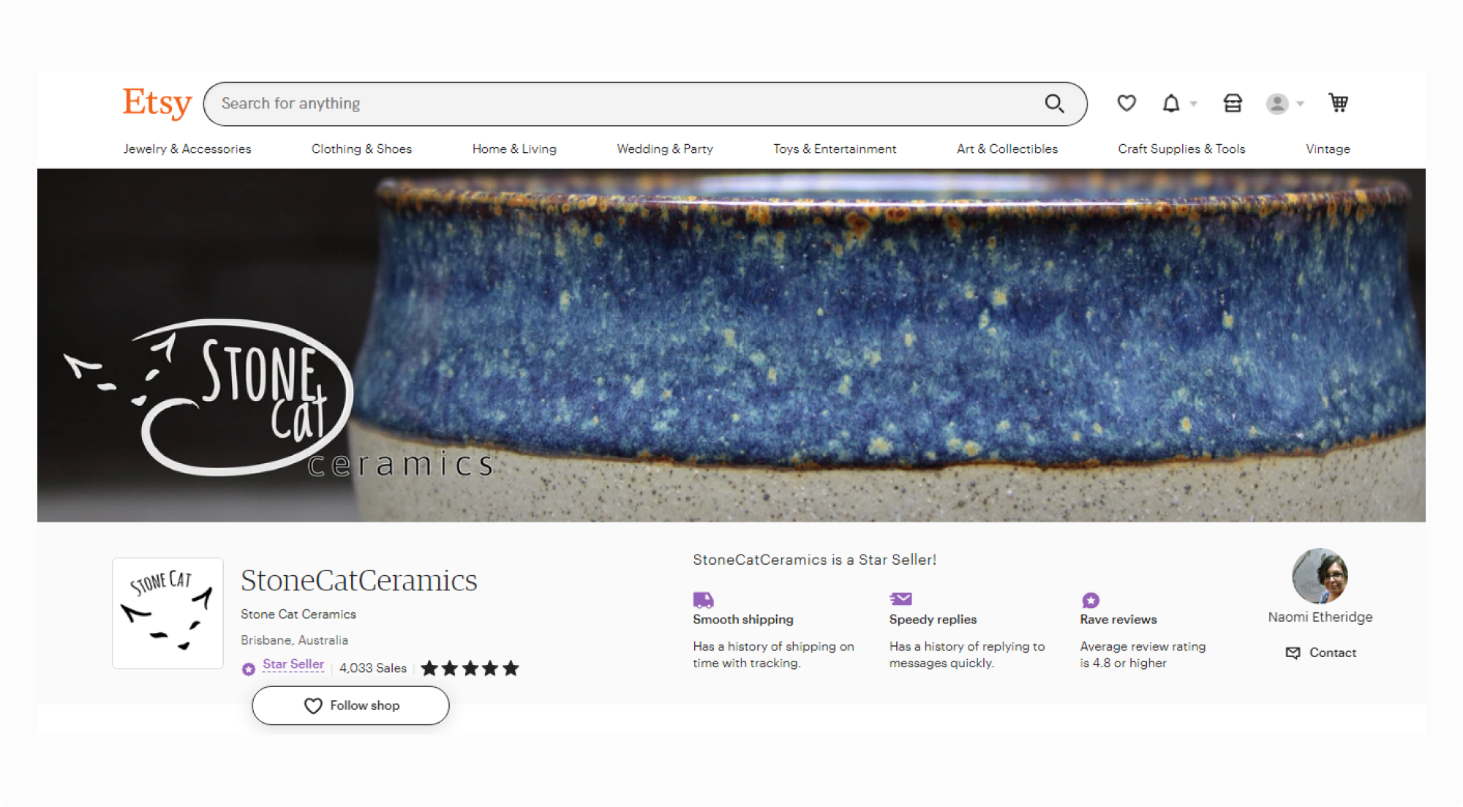Click the 4,033 Sales text
Viewport: 1463px width, 807px height.
(373, 668)
